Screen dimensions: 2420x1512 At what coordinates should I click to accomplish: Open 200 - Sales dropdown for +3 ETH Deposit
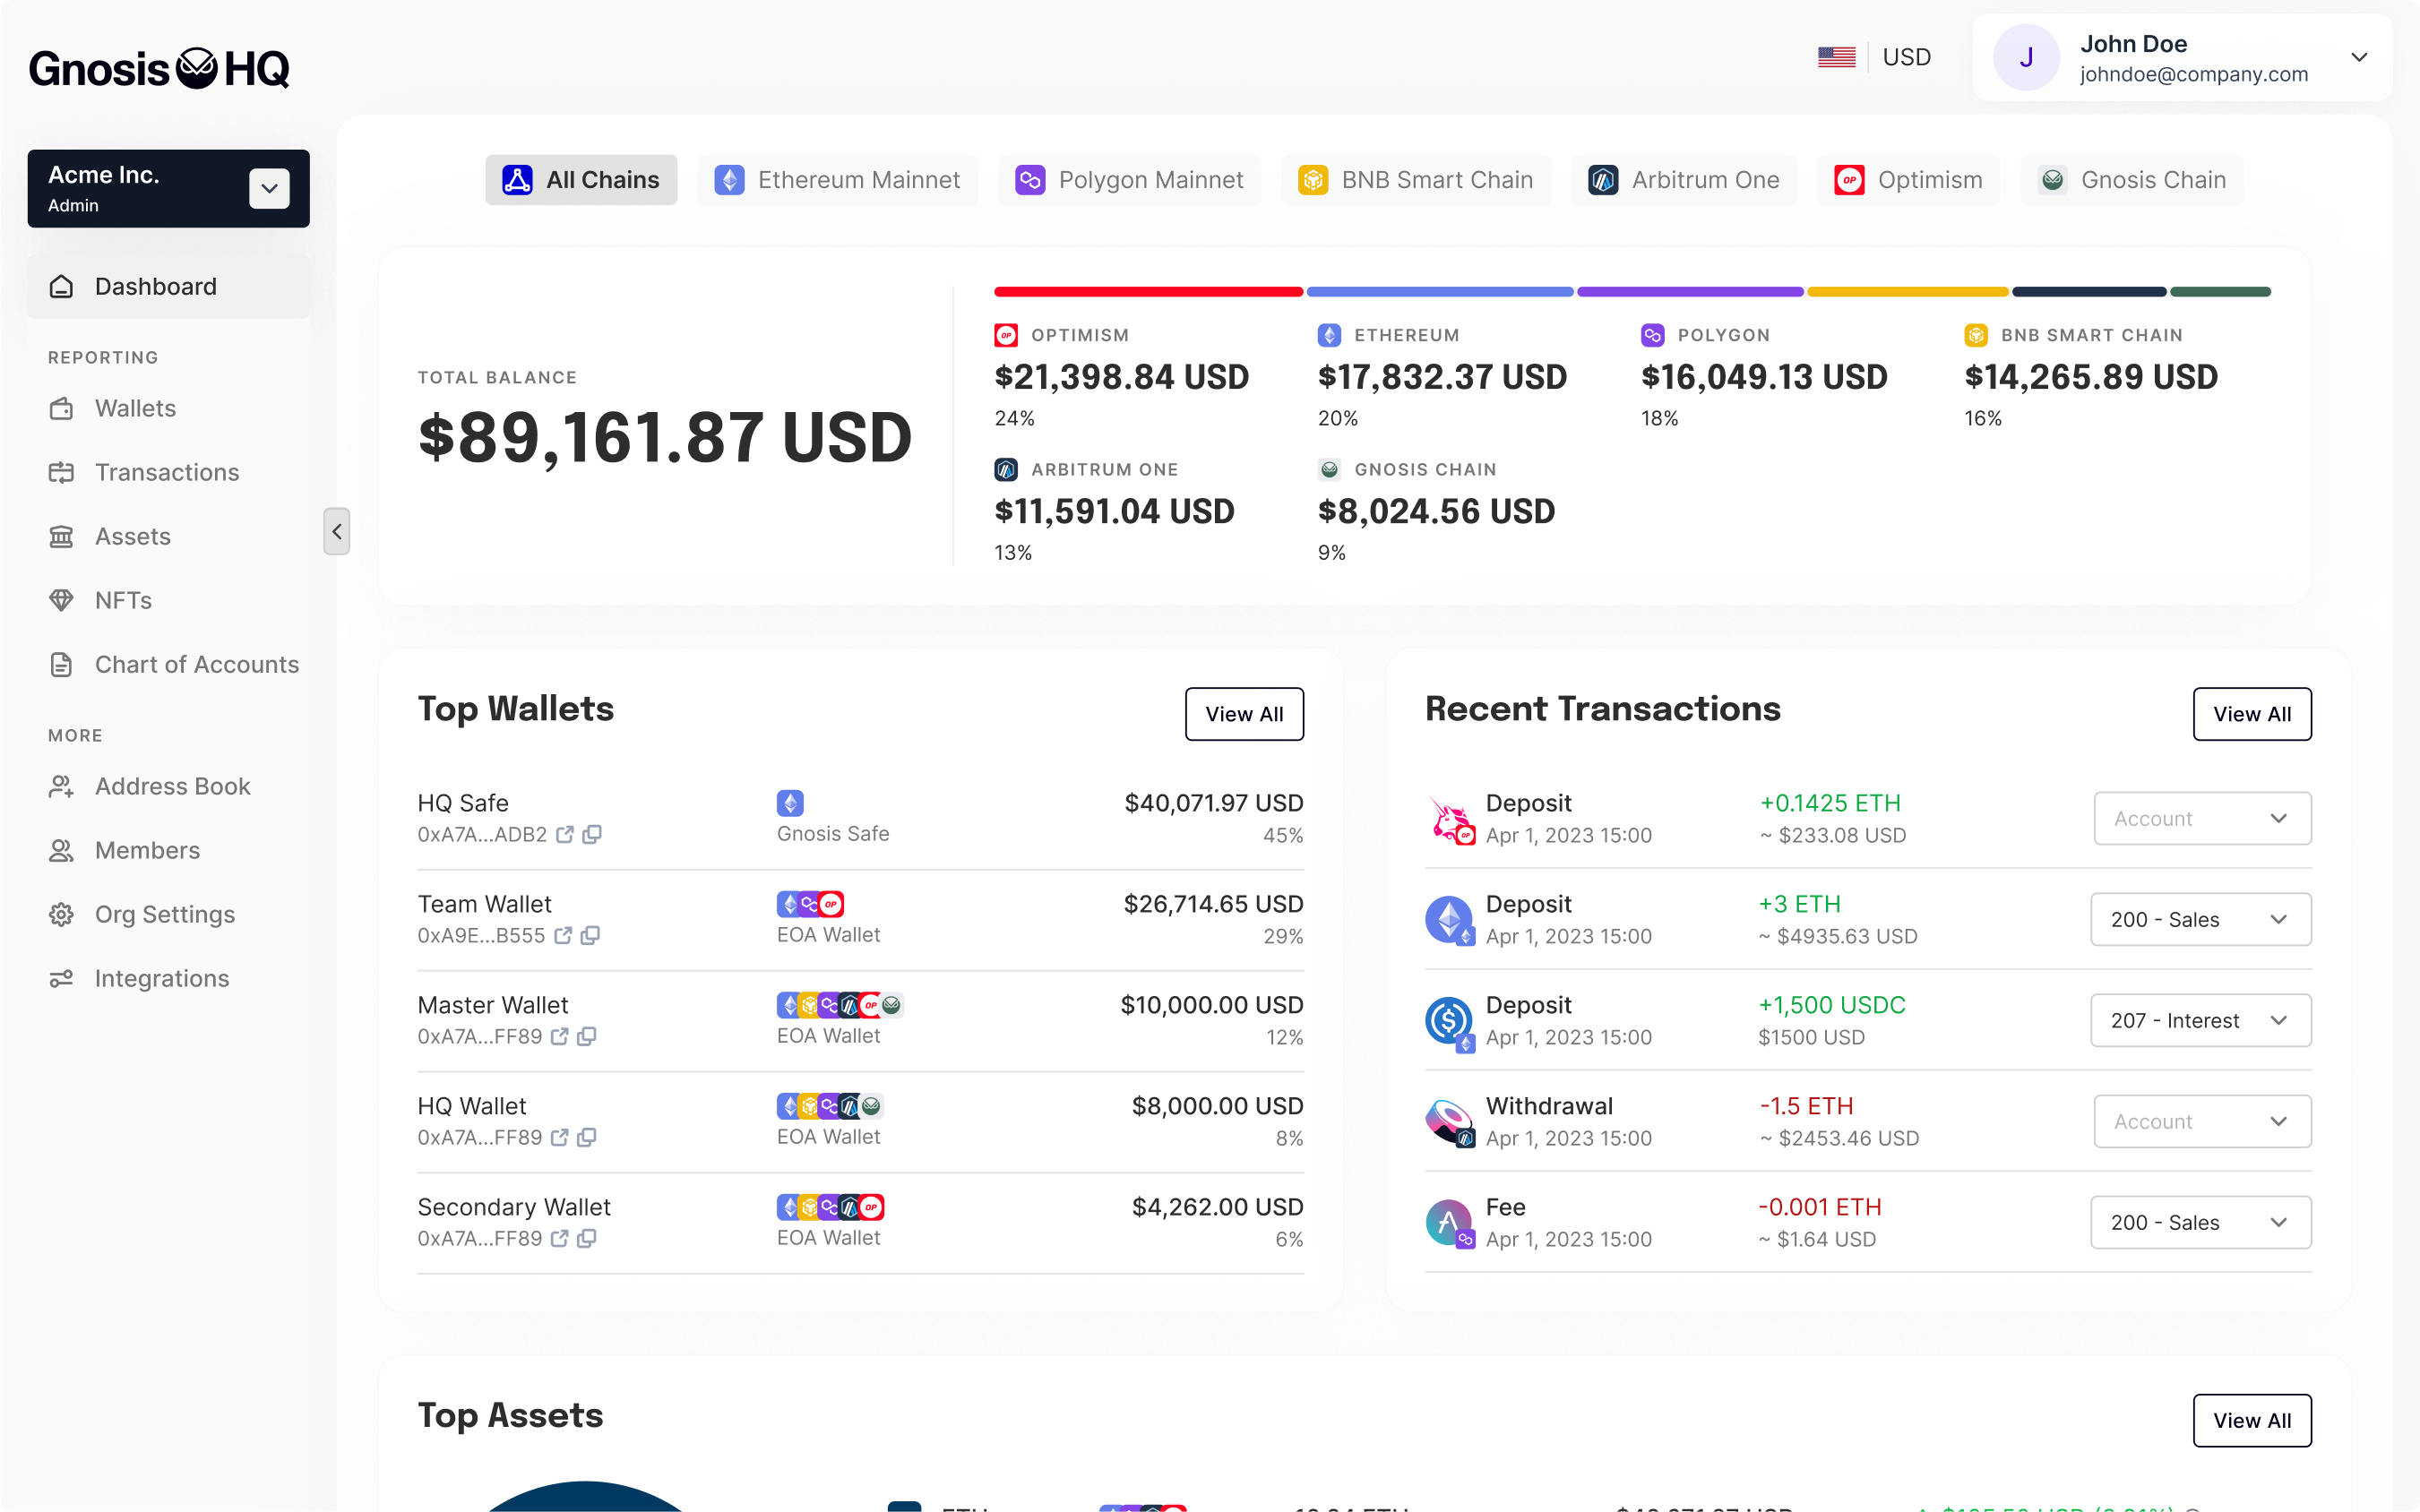[2200, 919]
